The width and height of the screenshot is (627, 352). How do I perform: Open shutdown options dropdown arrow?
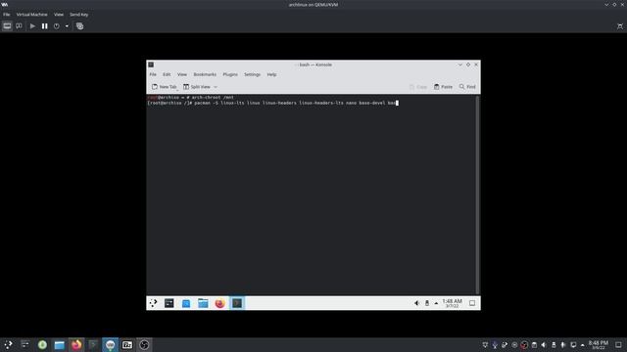click(67, 26)
